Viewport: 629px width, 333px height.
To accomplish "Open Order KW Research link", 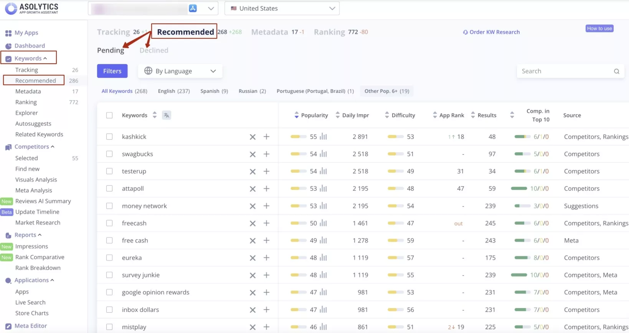I will [x=491, y=32].
